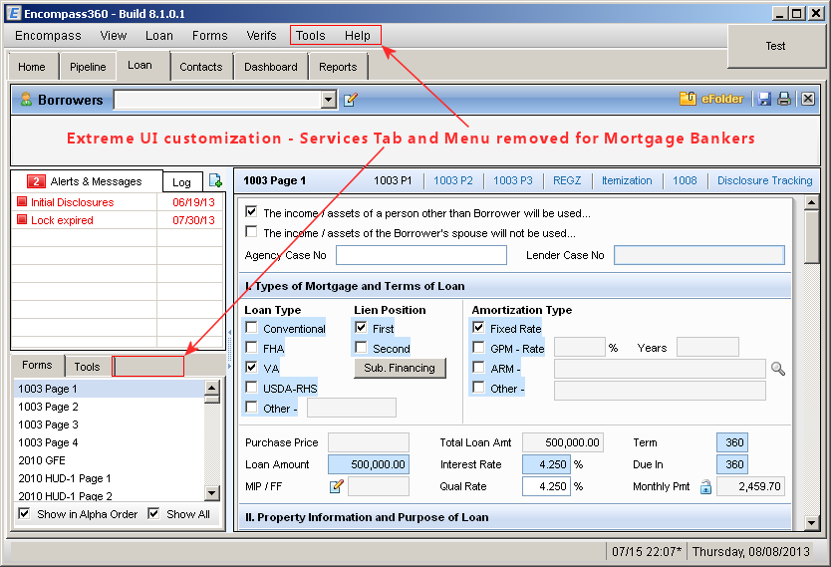The image size is (831, 567).
Task: Edit borrower with pencil icon
Action: point(351,99)
